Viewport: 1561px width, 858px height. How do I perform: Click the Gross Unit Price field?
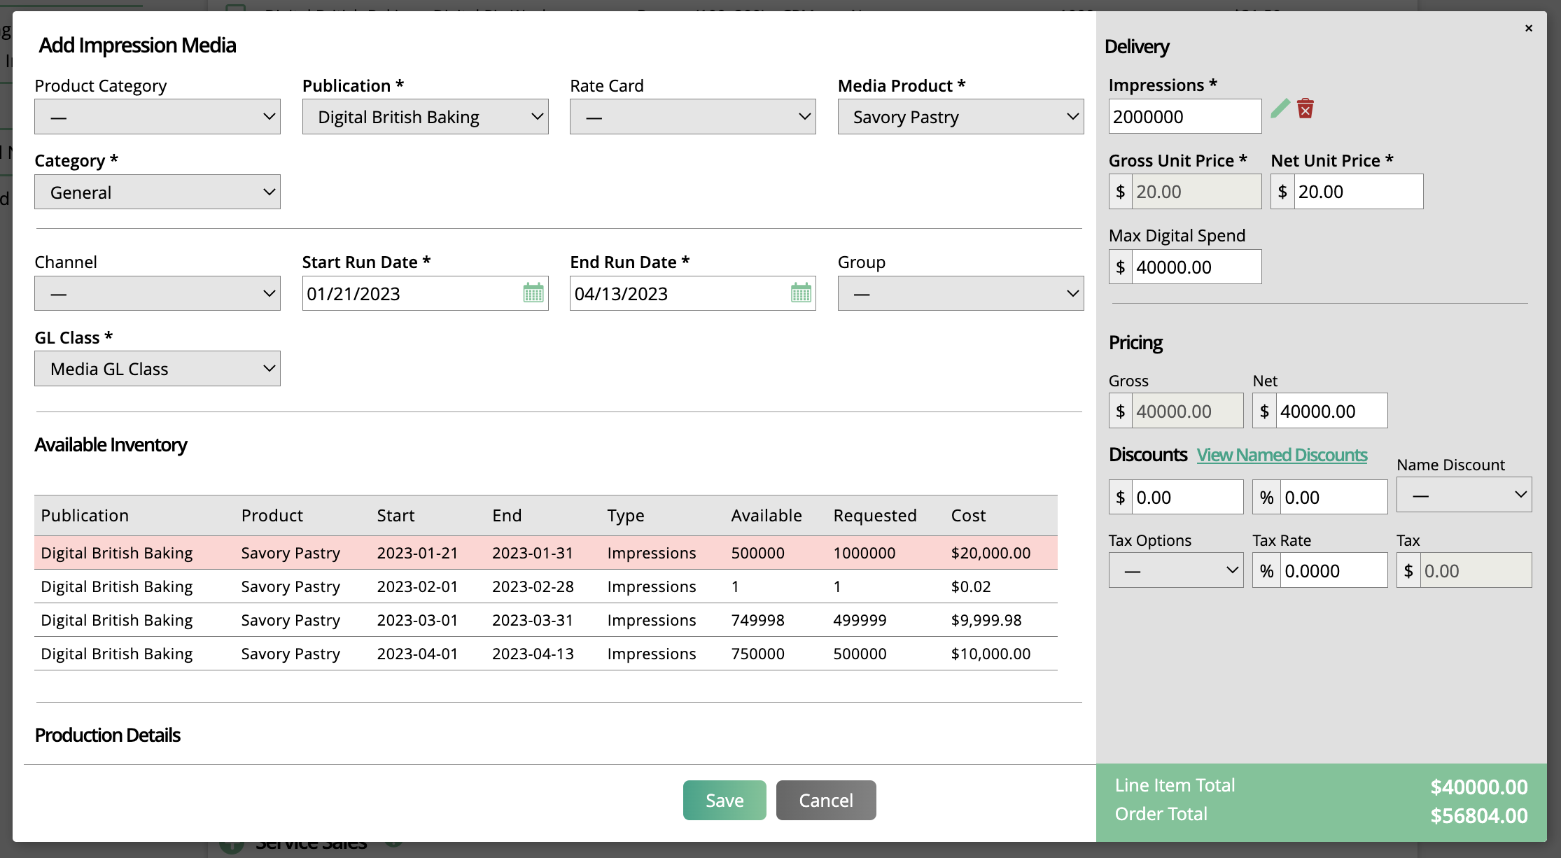(x=1196, y=192)
